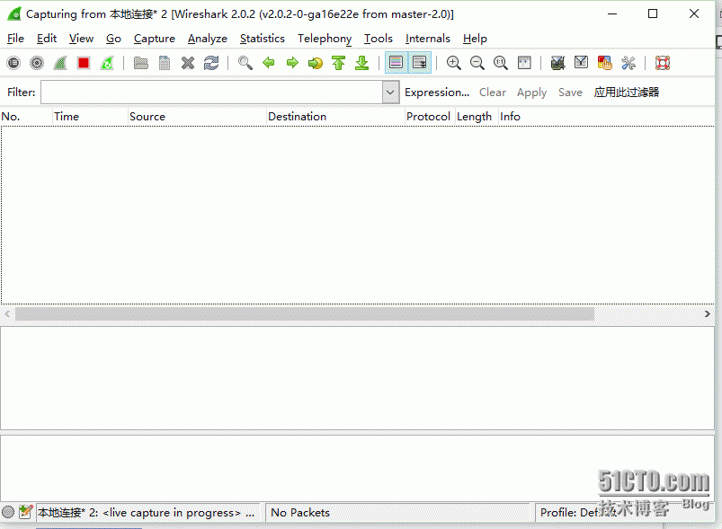The width and height of the screenshot is (722, 529).
Task: Sort by the Time column header
Action: 90,117
